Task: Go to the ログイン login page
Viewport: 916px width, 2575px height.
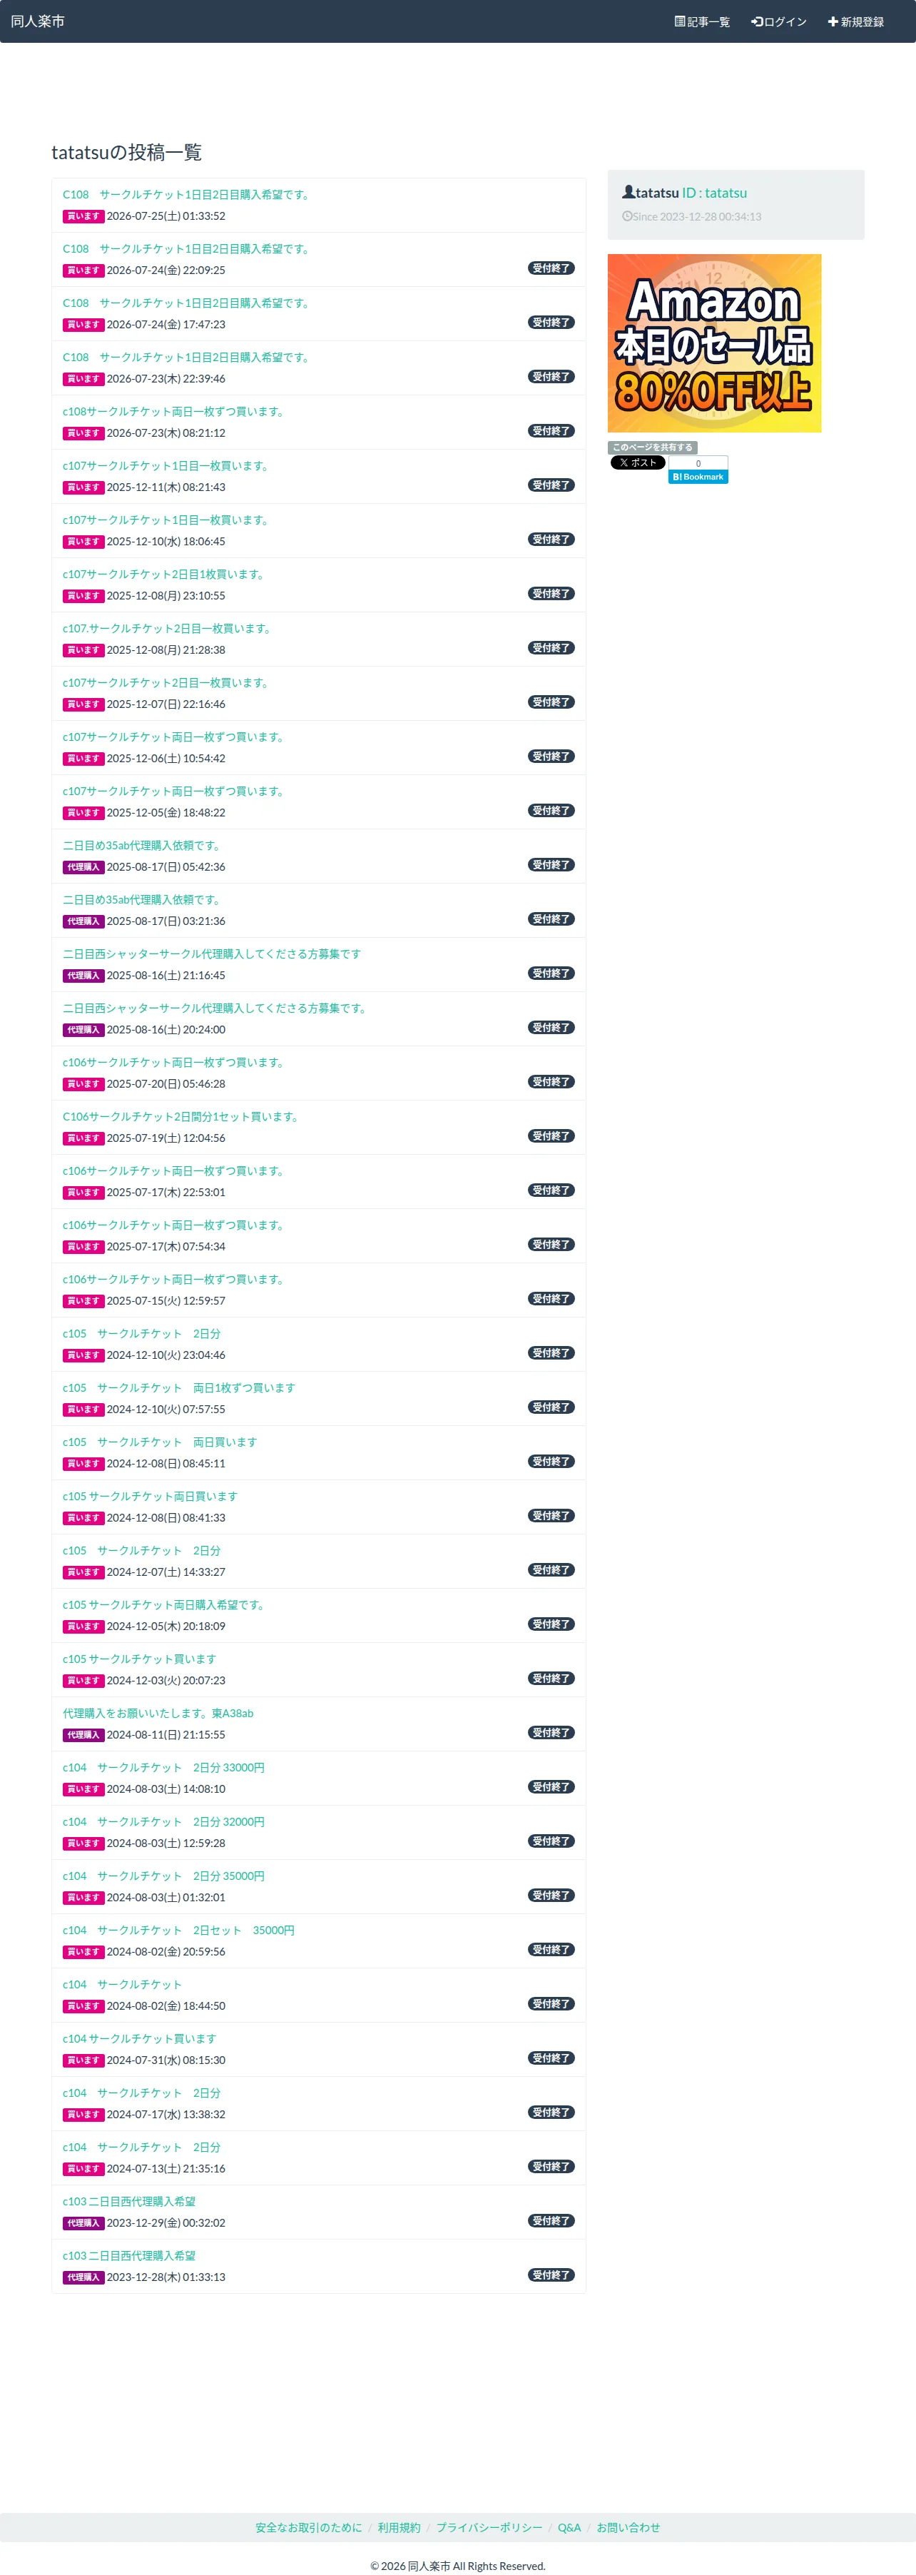Action: 778,22
